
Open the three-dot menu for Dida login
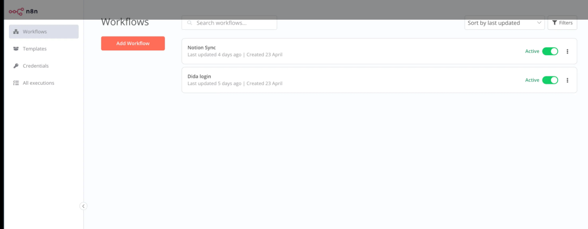[567, 80]
